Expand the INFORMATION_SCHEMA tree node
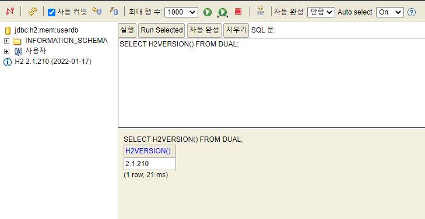425x219 pixels. tap(6, 41)
